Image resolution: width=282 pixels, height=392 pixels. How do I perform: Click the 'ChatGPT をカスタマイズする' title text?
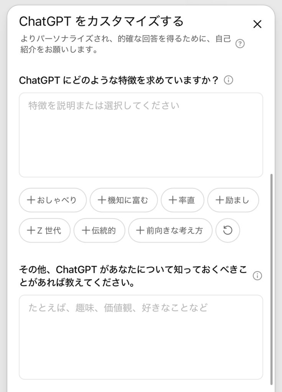pos(101,21)
